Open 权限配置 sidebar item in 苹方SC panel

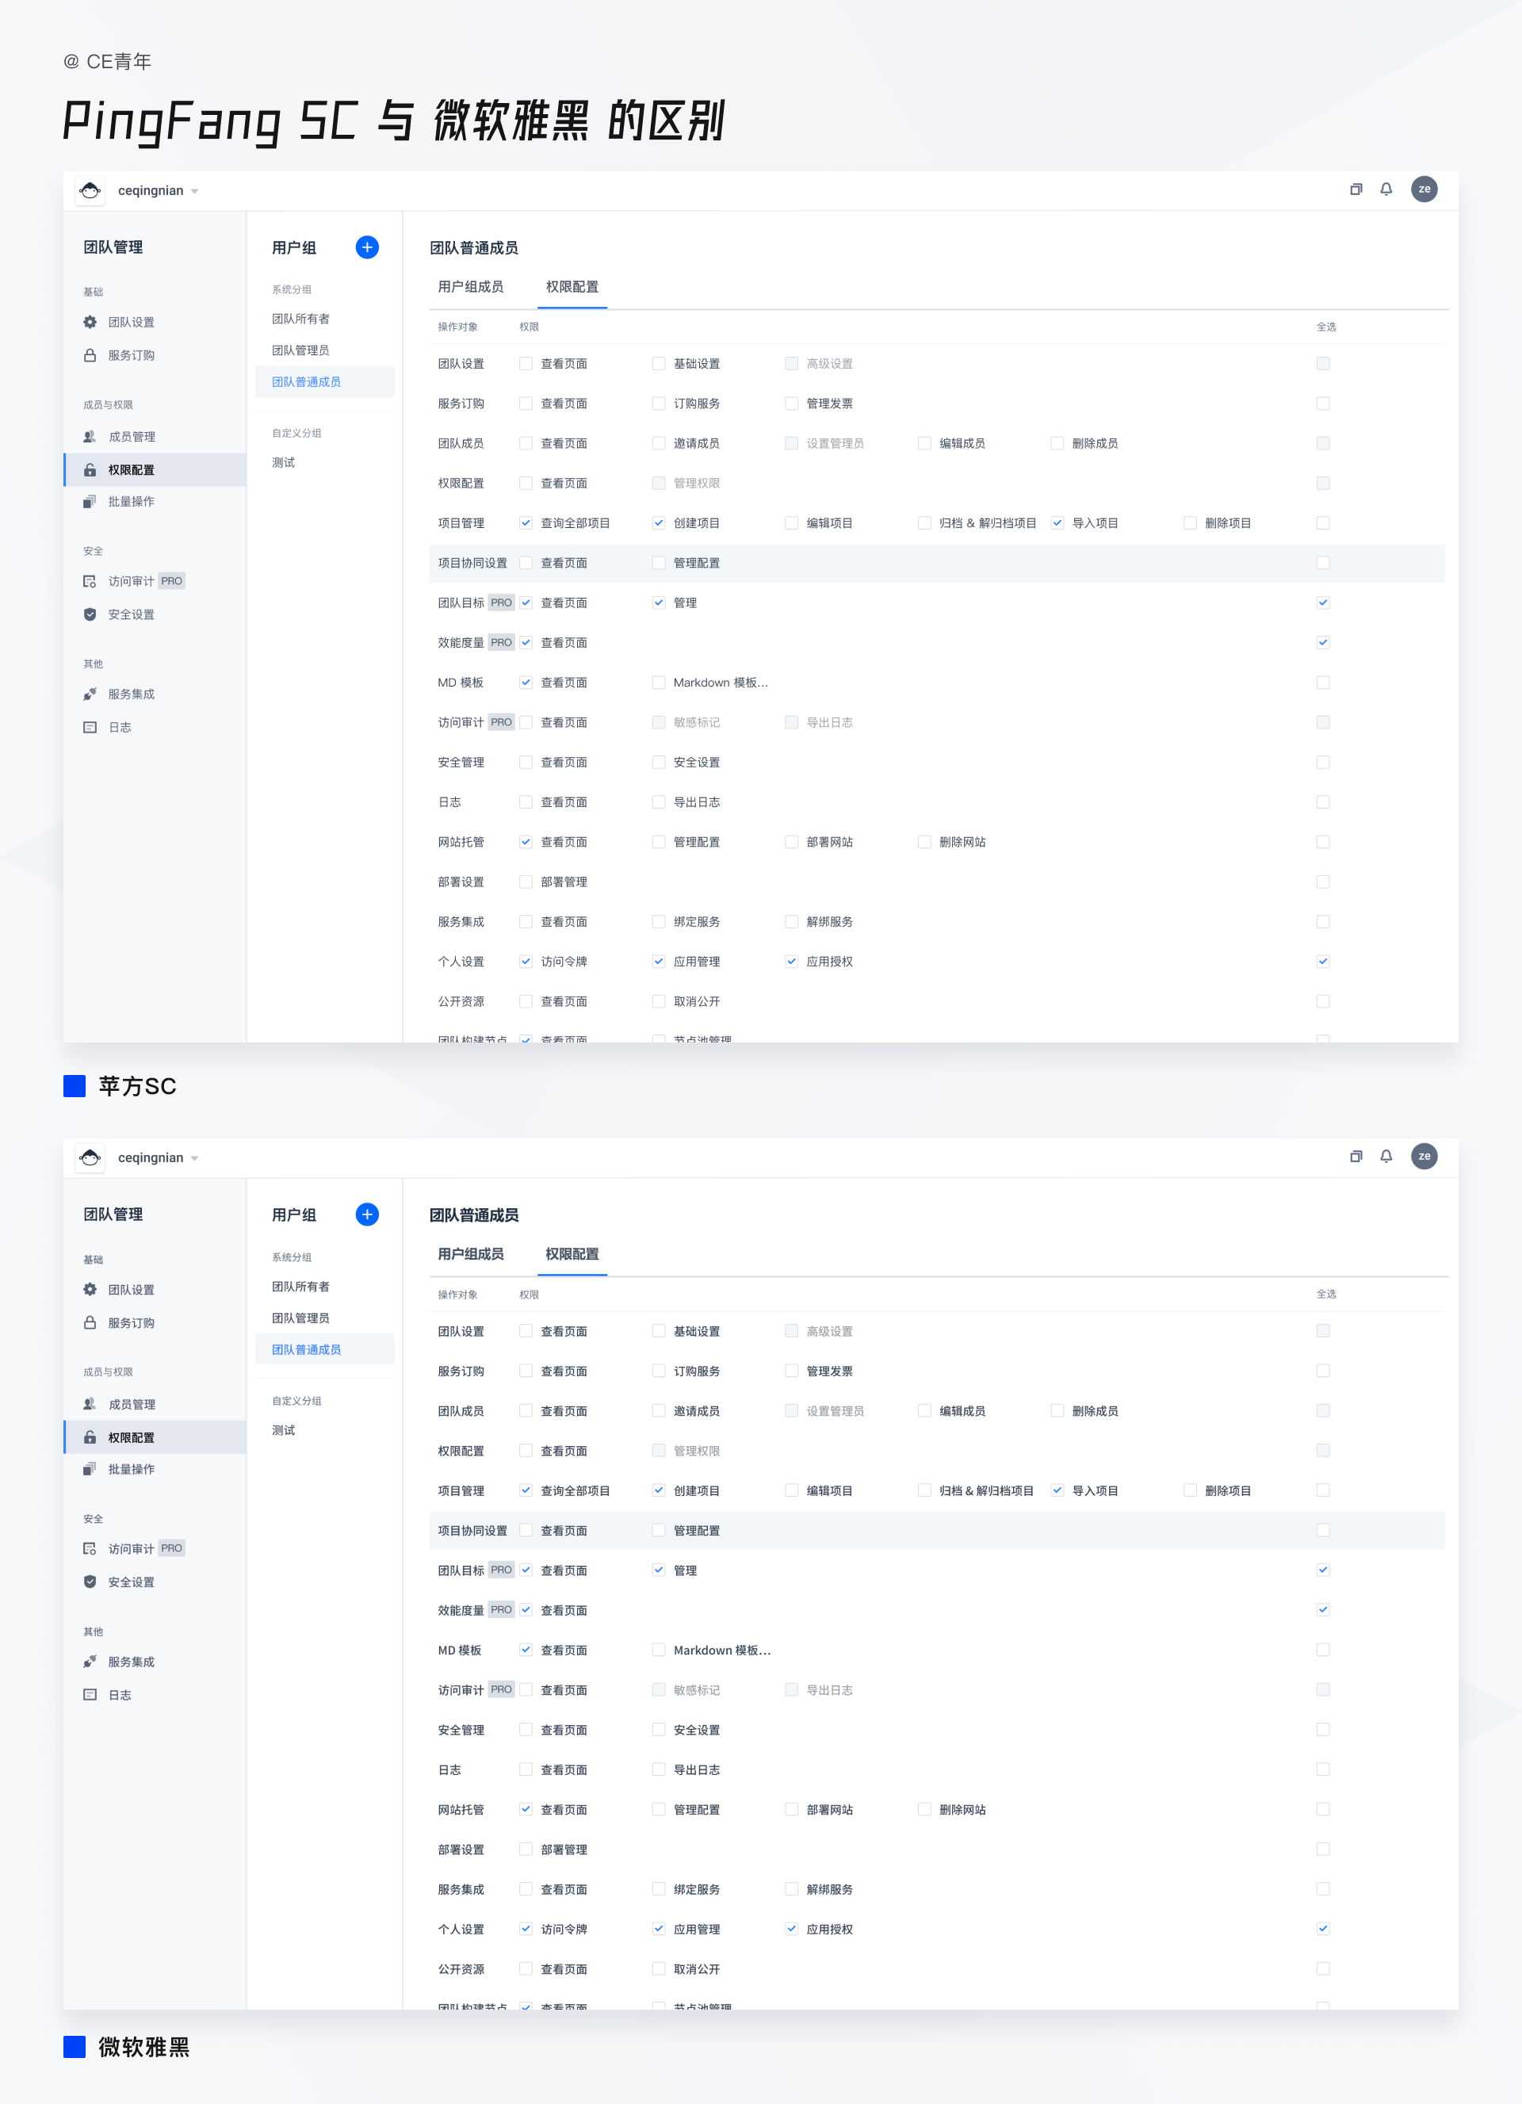pyautogui.click(x=155, y=469)
